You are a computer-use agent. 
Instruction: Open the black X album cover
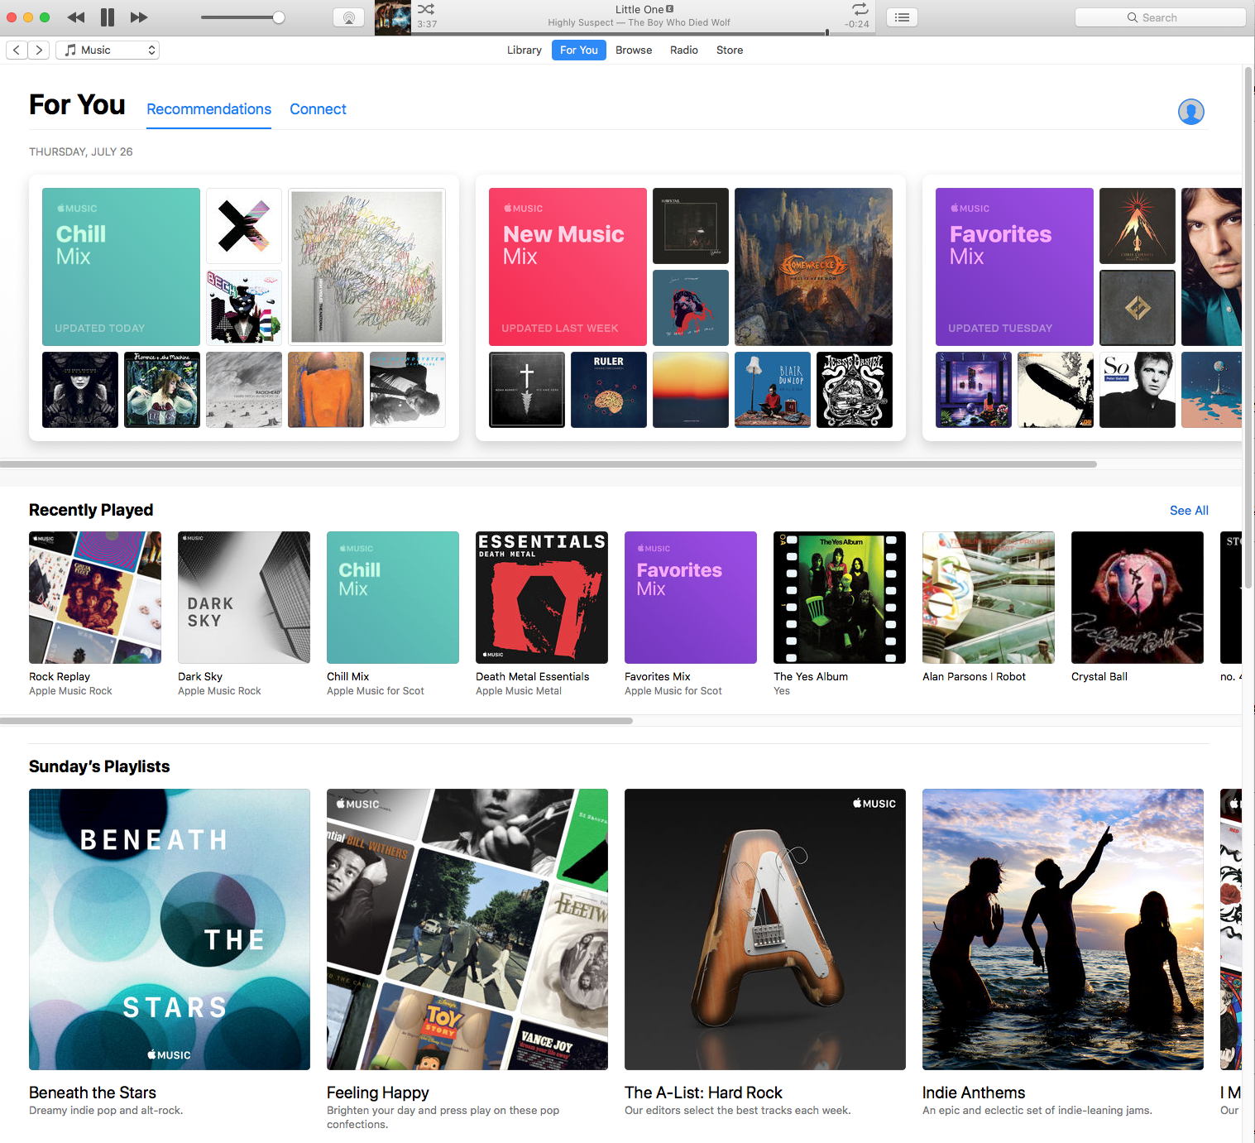coord(244,226)
